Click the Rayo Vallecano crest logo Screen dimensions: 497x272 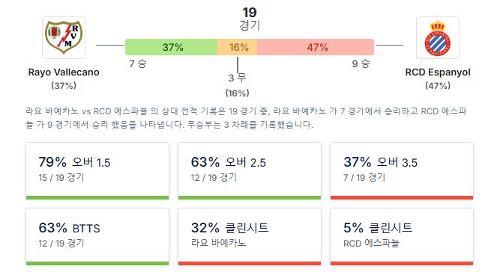tap(64, 37)
